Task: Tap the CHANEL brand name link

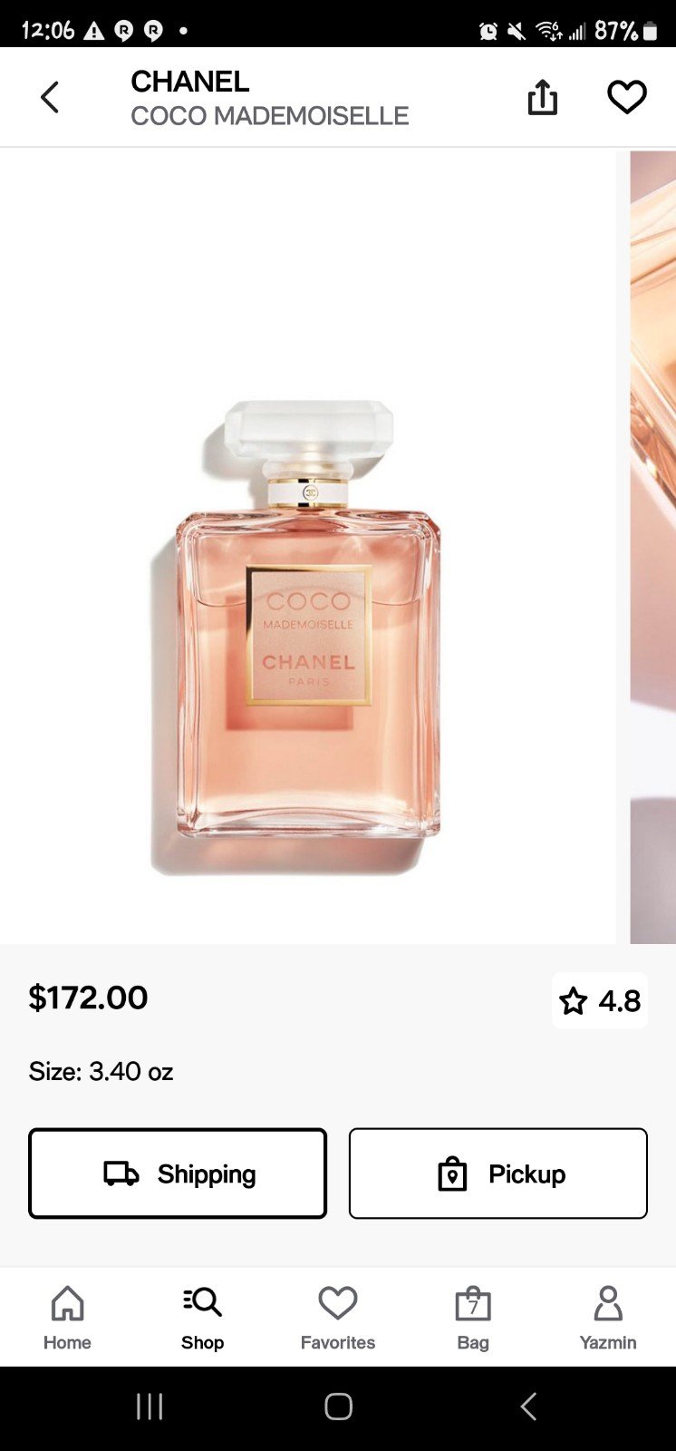Action: click(x=190, y=82)
